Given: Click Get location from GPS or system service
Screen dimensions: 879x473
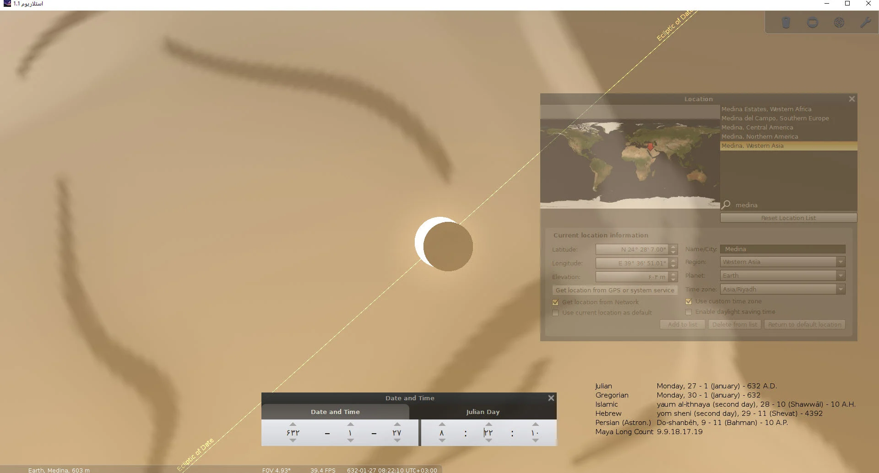Looking at the screenshot, I should [x=615, y=290].
